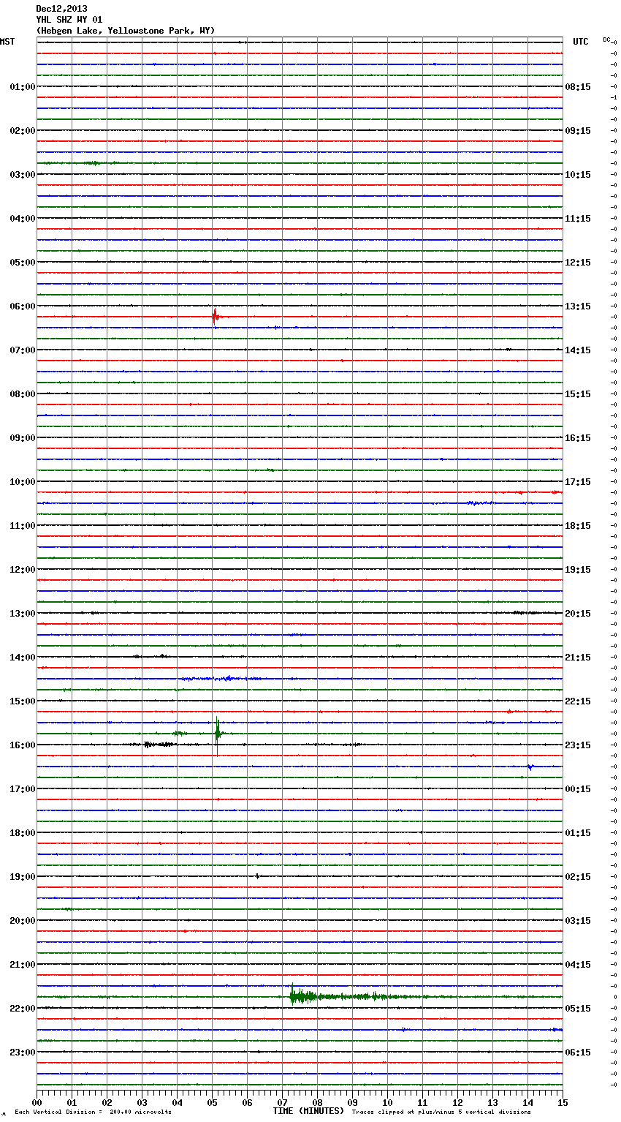Click UTC time label '02:15'

click(x=578, y=877)
